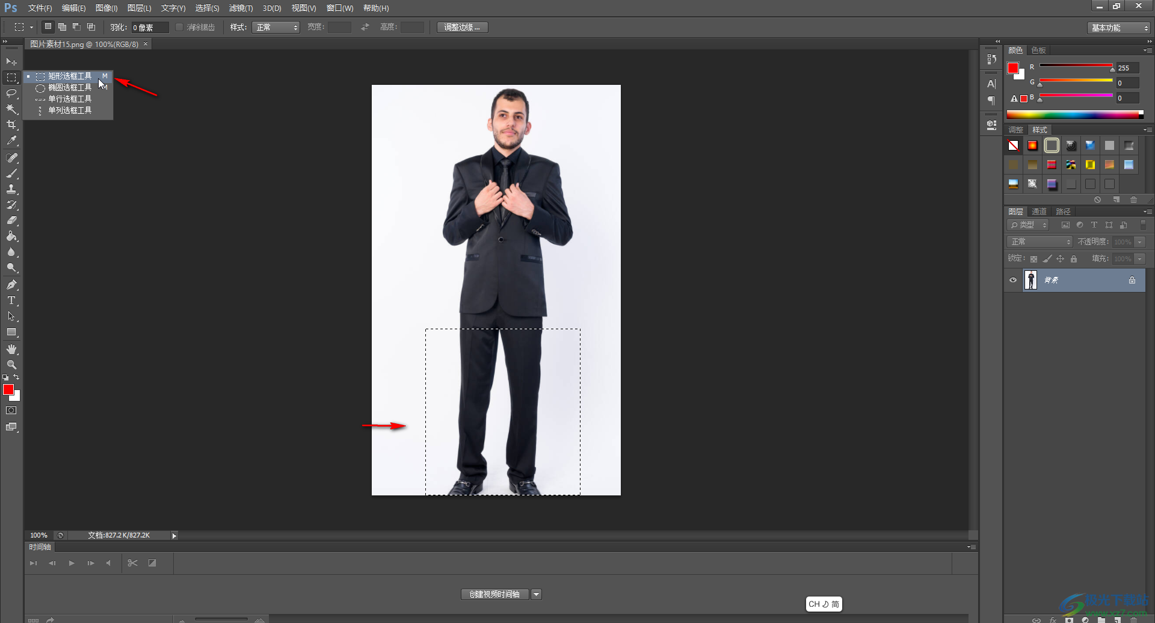Viewport: 1155px width, 623px height.
Task: Select the Eyedropper tool
Action: (11, 141)
